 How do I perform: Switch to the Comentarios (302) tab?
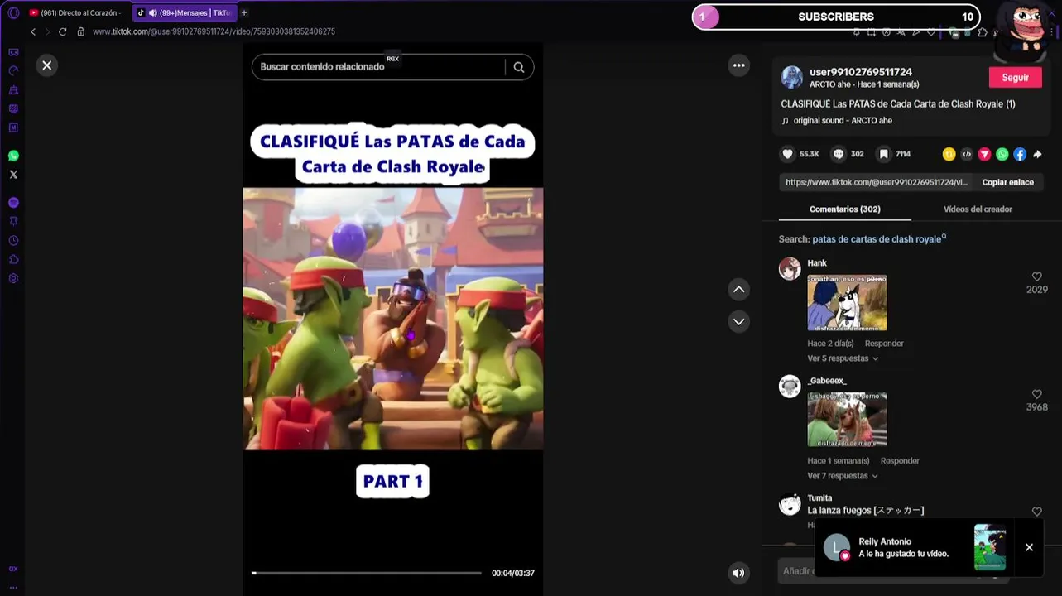tap(844, 209)
